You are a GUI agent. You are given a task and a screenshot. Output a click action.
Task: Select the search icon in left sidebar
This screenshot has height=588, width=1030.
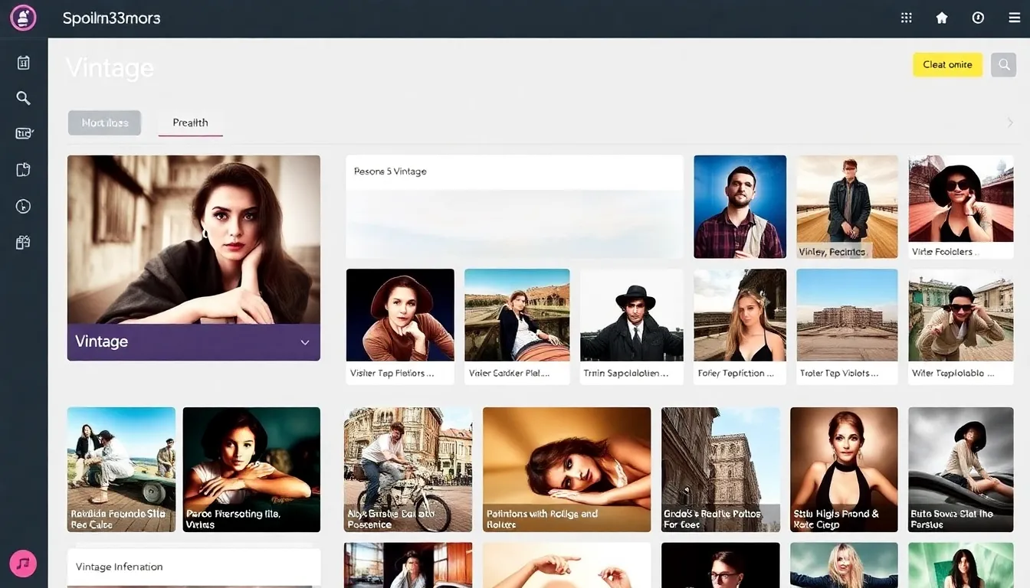[23, 98]
